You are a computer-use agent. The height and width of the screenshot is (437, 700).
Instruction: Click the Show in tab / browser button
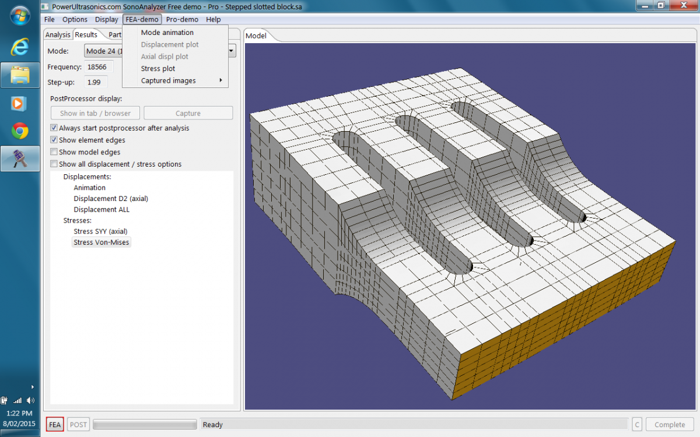(x=96, y=113)
